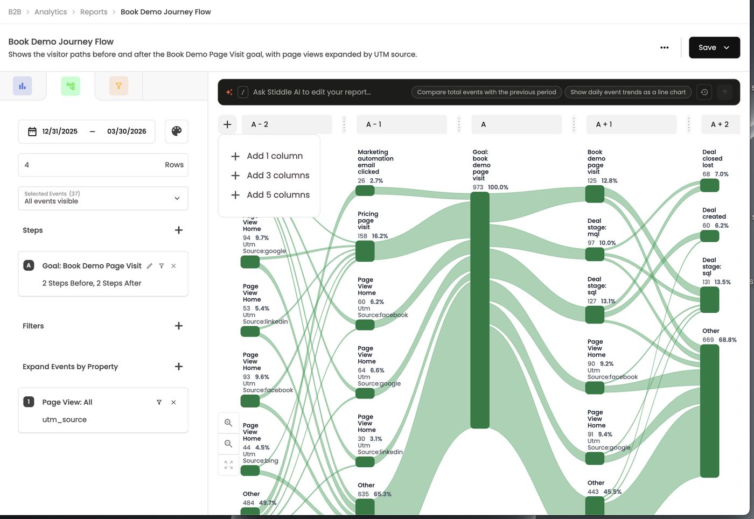Open column options dots after A - 1
This screenshot has height=519, width=754.
[459, 124]
